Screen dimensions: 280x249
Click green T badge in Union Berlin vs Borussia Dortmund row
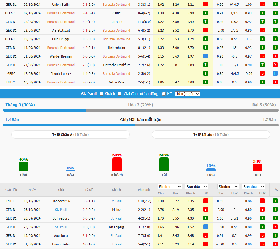point(275,4)
